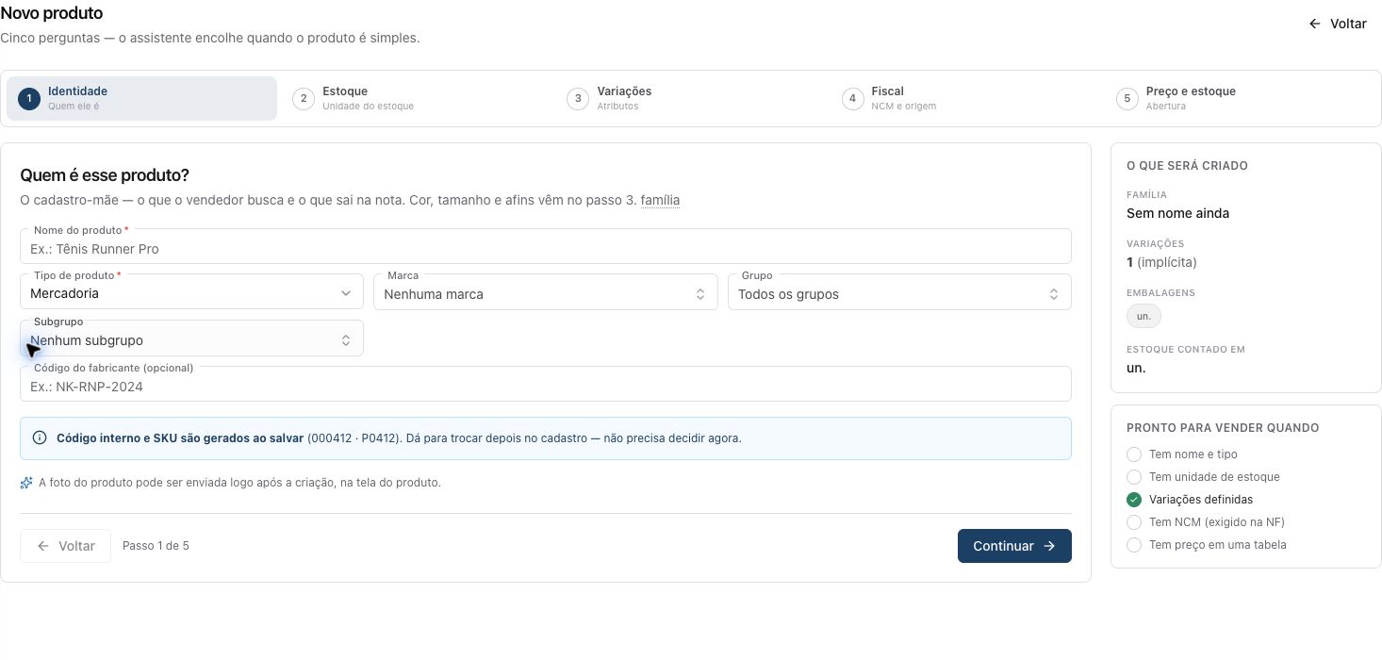Click the Passo 1 de 5 text
1382x660 pixels.
point(156,546)
